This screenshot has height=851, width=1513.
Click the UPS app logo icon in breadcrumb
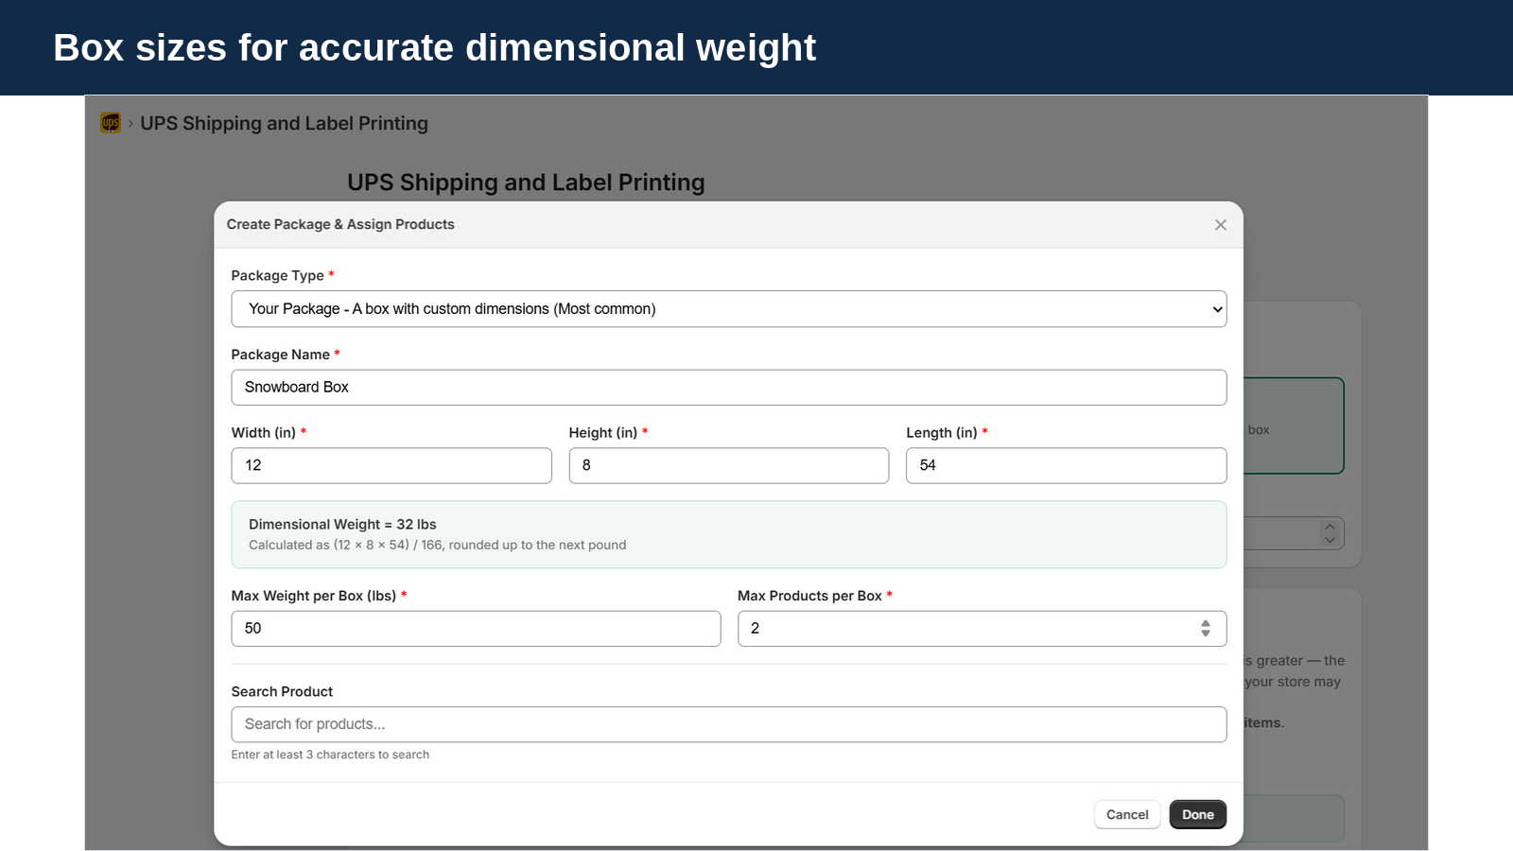(x=111, y=123)
